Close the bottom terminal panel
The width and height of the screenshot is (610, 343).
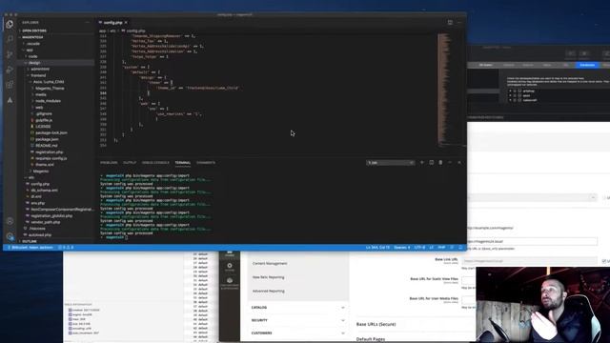pyautogui.click(x=459, y=163)
